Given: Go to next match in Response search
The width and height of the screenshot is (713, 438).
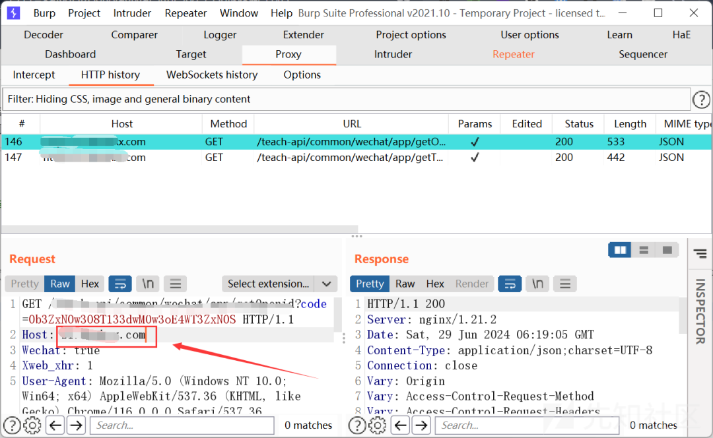Looking at the screenshot, I should 421,425.
